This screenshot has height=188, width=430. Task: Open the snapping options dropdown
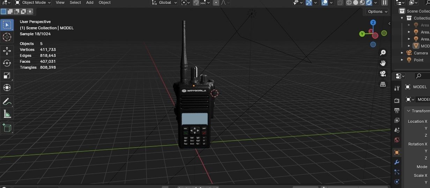[x=205, y=2]
